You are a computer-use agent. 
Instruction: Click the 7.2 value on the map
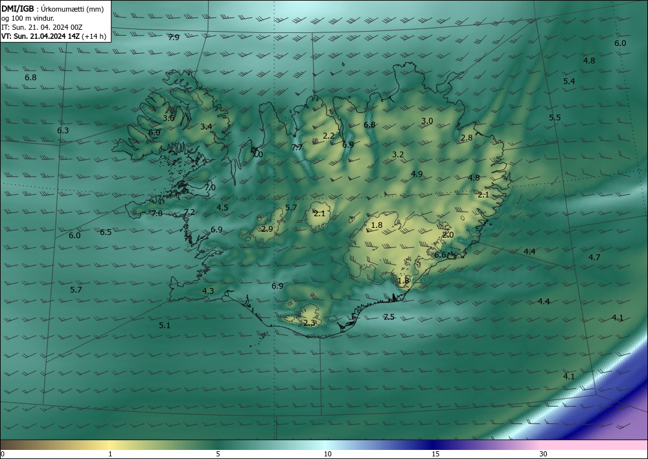pyautogui.click(x=189, y=212)
